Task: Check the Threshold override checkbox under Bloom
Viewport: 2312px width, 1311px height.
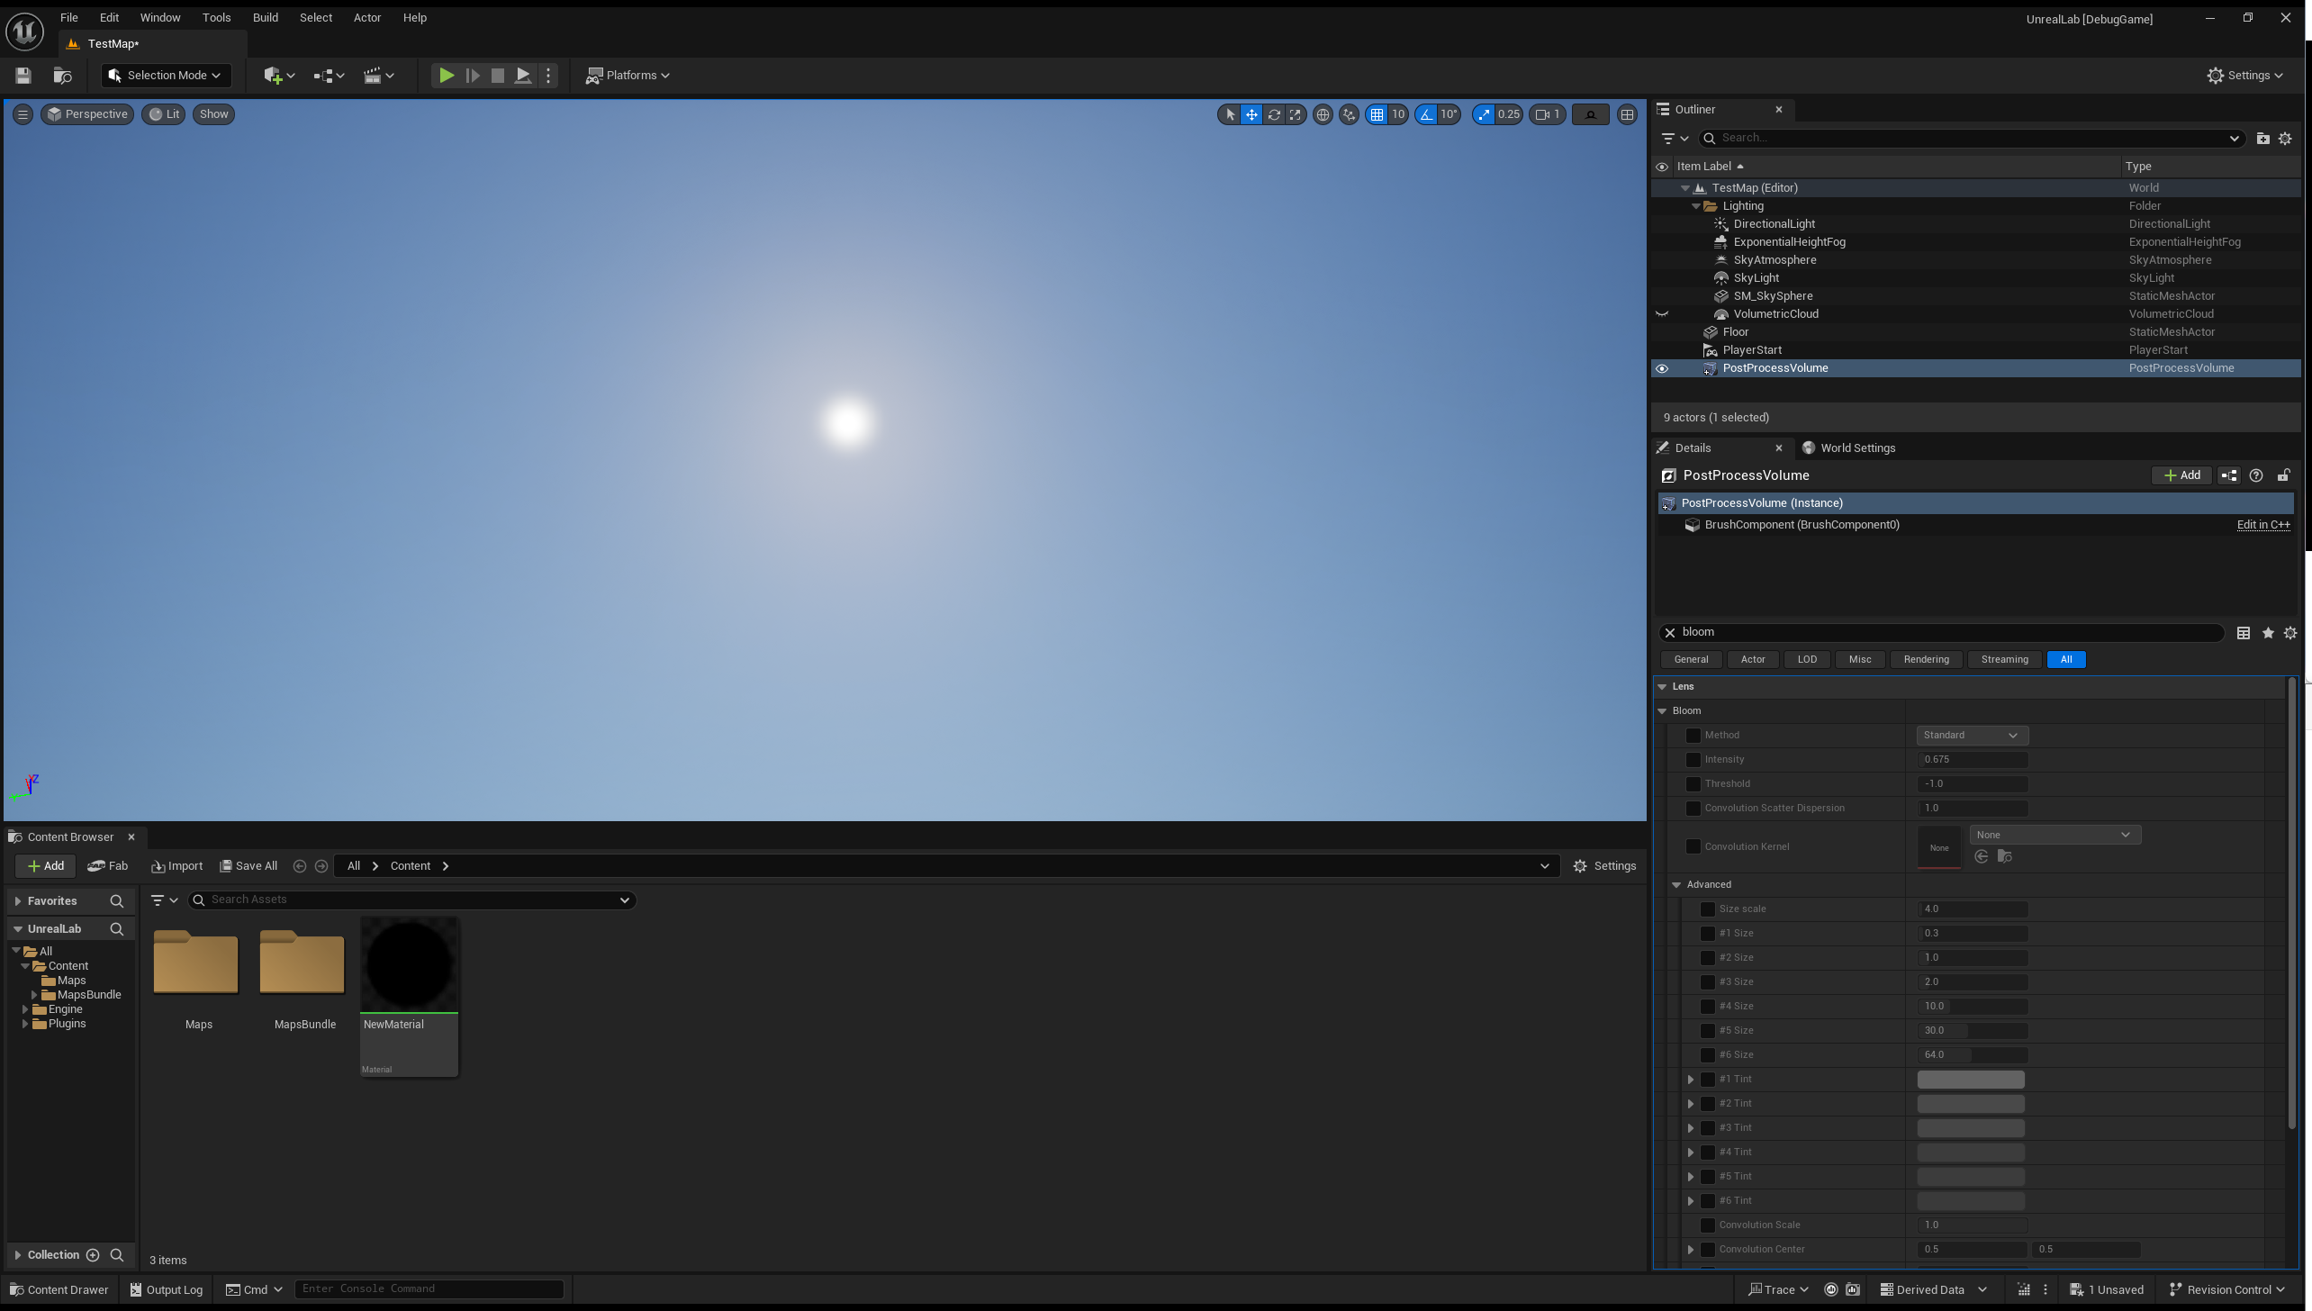Action: click(1693, 783)
